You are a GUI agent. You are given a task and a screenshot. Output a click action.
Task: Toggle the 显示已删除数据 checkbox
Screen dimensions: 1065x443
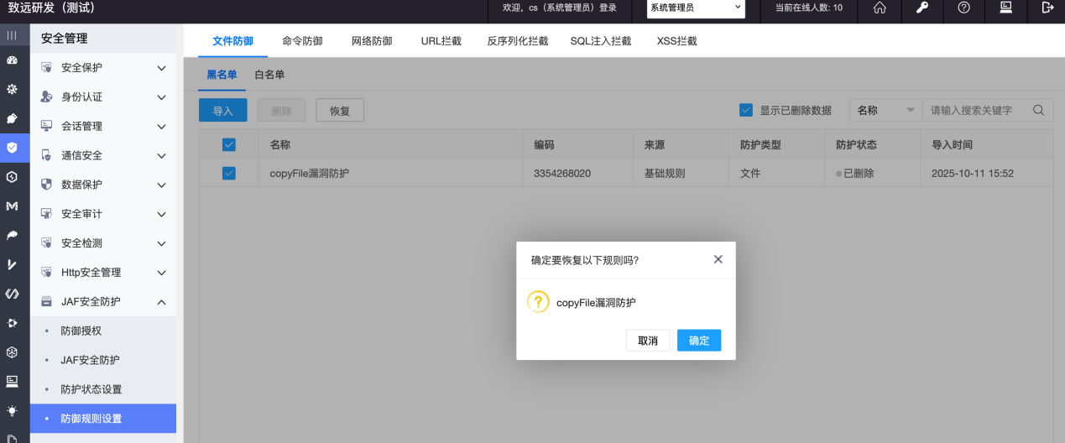[x=745, y=110]
